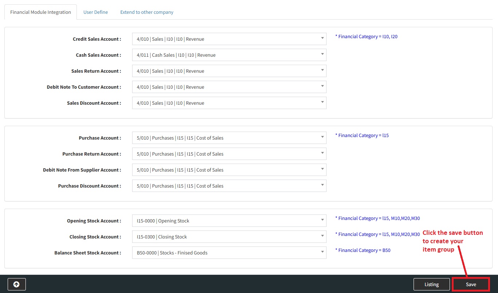Go to Listing via the Listing button
The height and width of the screenshot is (293, 498).
tap(431, 284)
